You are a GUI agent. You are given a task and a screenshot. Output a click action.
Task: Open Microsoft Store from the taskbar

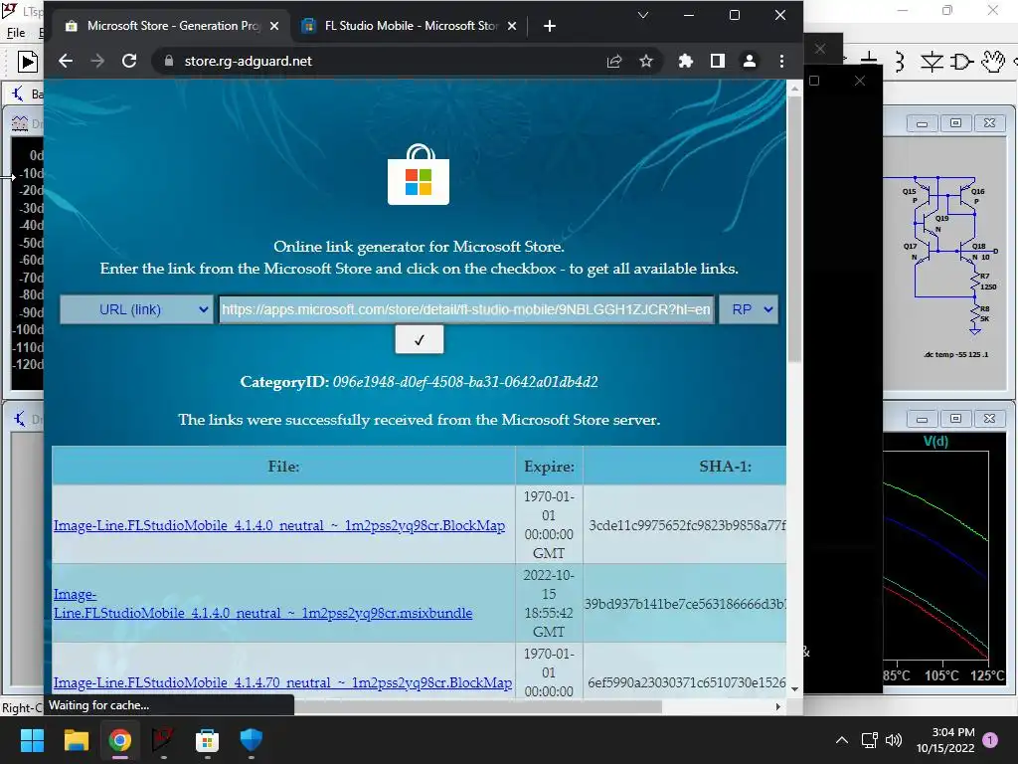(207, 740)
